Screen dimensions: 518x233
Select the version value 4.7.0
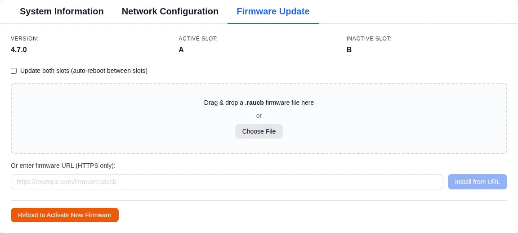[x=19, y=50]
